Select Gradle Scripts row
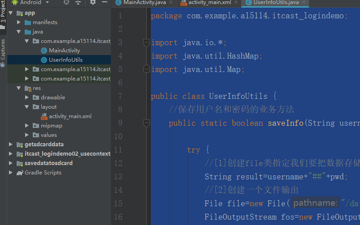This screenshot has width=360, height=225. [59, 172]
